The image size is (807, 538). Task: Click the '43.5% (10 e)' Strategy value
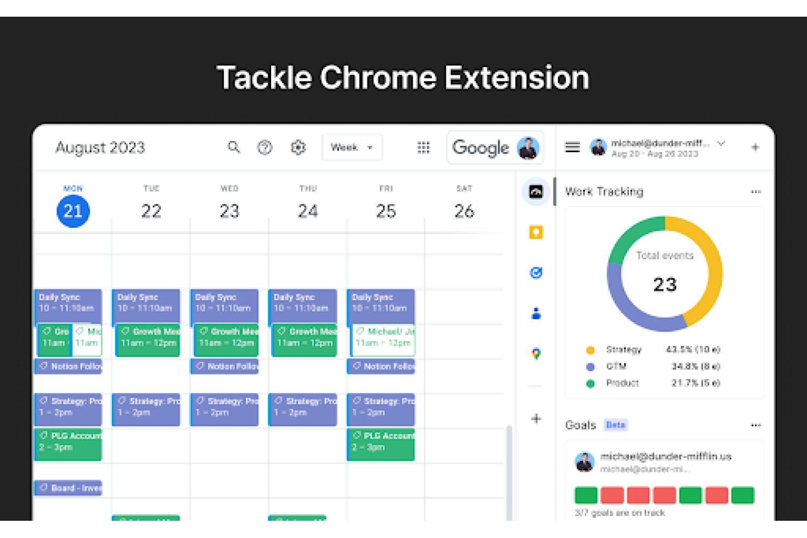pos(693,350)
